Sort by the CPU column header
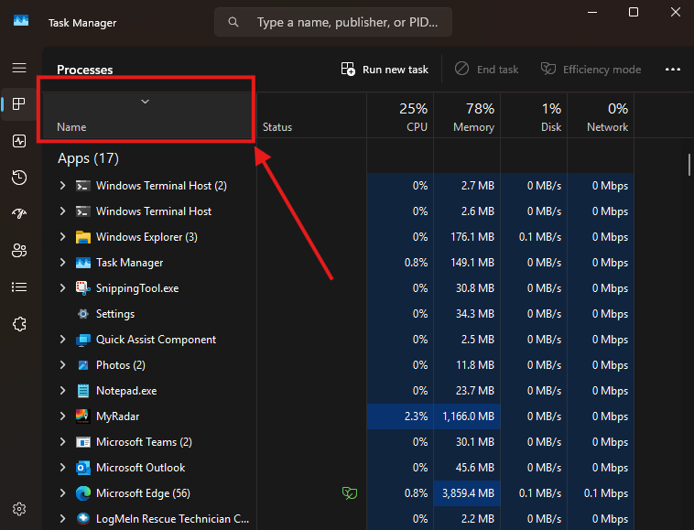This screenshot has height=530, width=694. 400,117
